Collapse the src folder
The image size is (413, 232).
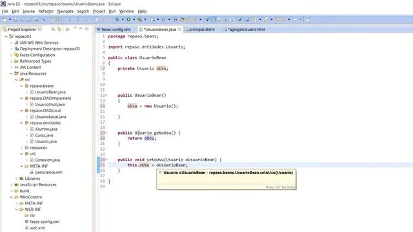pos(16,80)
